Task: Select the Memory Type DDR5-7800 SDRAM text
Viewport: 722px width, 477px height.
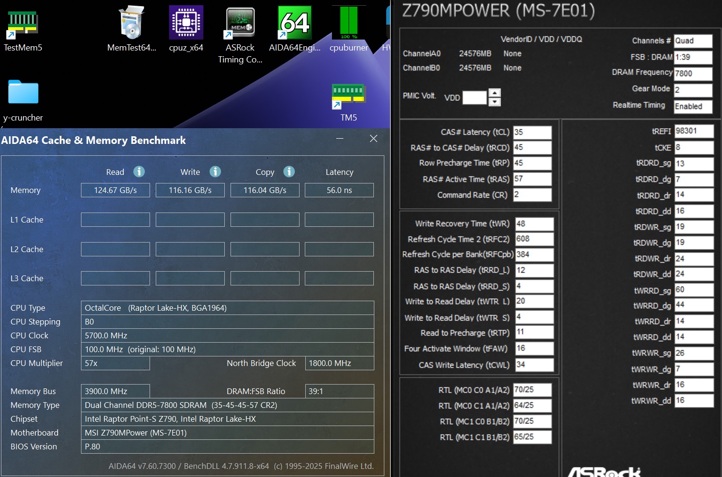Action: [228, 405]
